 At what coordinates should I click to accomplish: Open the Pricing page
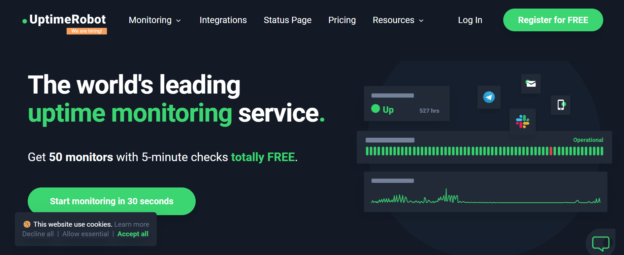tap(342, 20)
